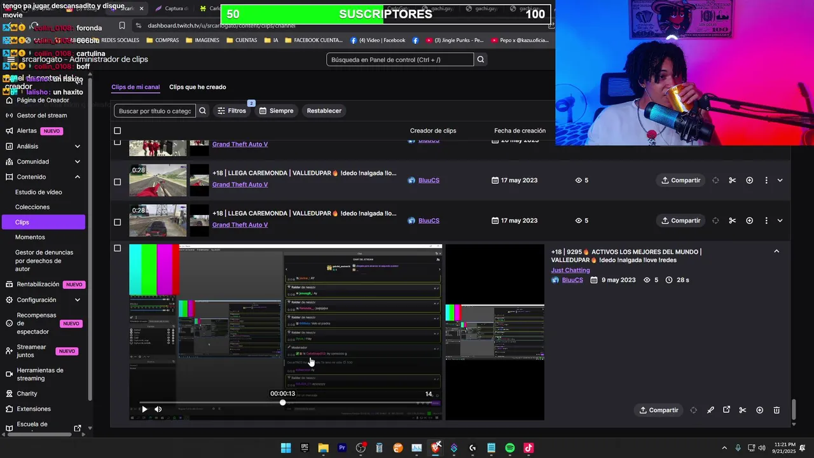Collapse the Contenido sidebar section
This screenshot has height=458, width=814.
coord(78,177)
